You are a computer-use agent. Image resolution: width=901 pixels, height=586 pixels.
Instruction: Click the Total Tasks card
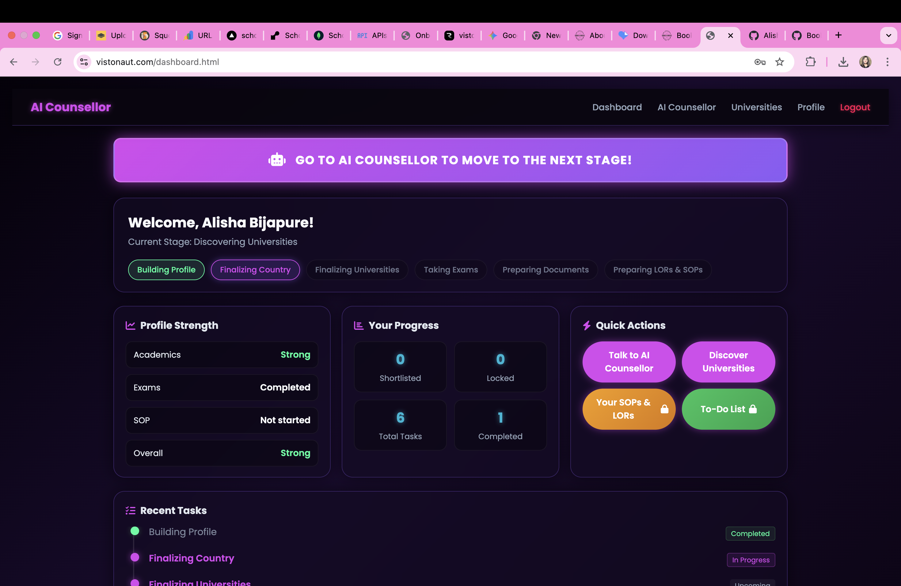pyautogui.click(x=400, y=425)
